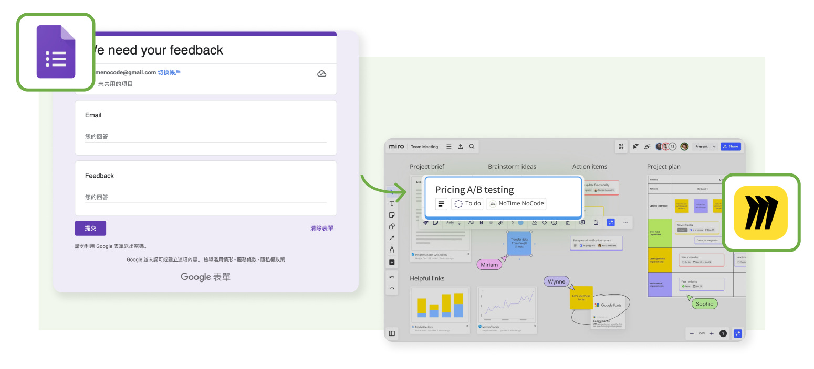Click the emoji icon in context toolbar
This screenshot has height=369, width=814.
[x=554, y=222]
